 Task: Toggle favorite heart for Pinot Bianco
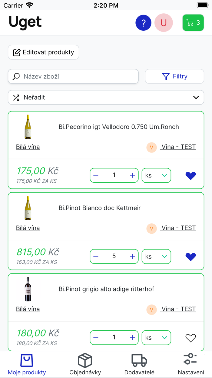tap(190, 257)
